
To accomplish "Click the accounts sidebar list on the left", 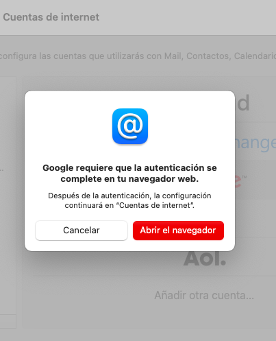I will coord(8,196).
